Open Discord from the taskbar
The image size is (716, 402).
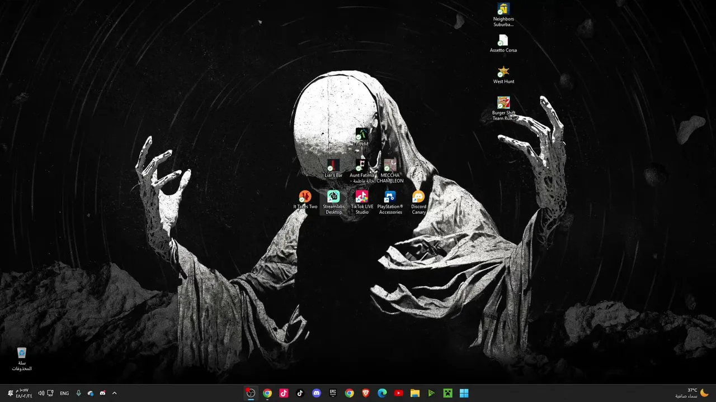tap(317, 393)
